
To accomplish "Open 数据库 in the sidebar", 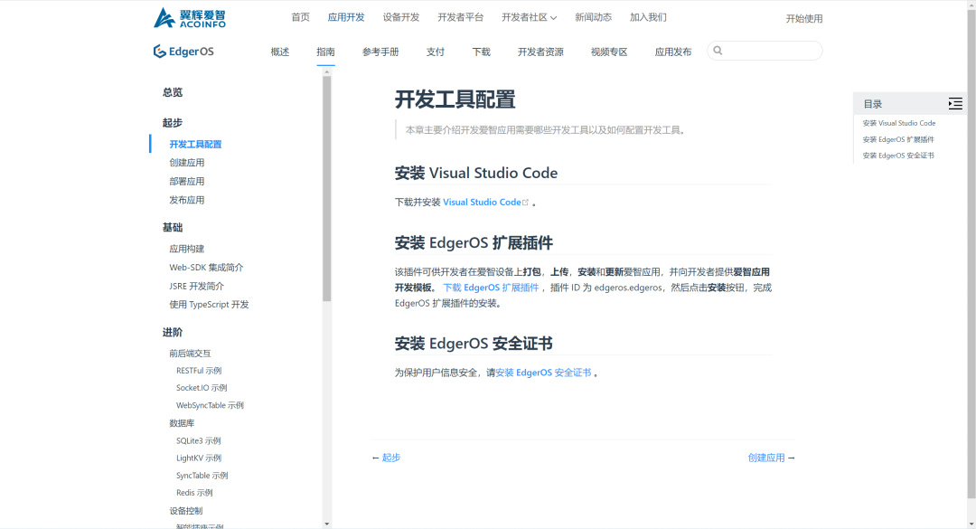I will pos(182,423).
